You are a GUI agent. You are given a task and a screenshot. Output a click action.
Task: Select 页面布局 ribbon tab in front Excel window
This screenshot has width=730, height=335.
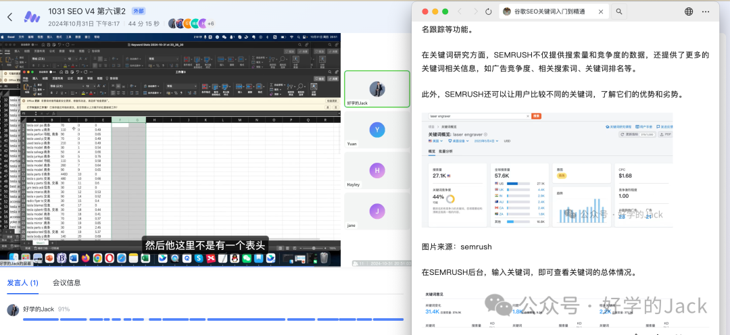click(57, 78)
